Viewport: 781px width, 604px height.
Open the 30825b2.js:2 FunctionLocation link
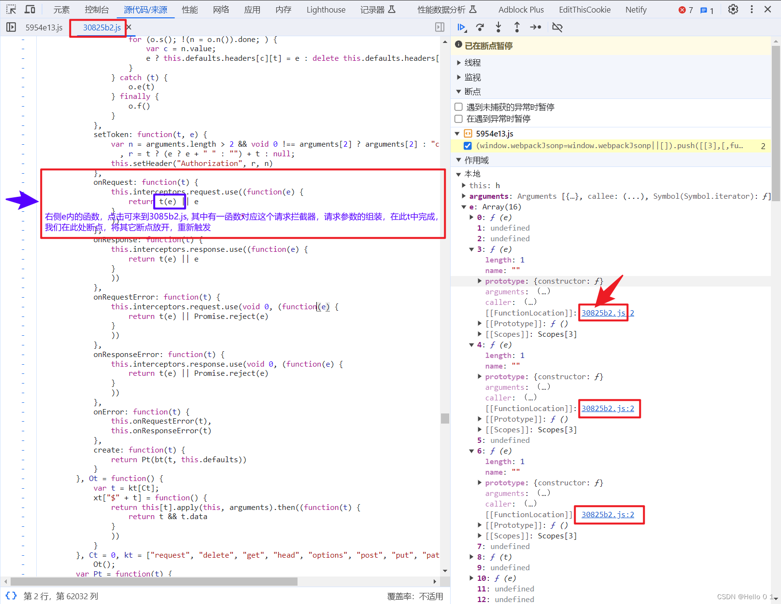coord(603,313)
